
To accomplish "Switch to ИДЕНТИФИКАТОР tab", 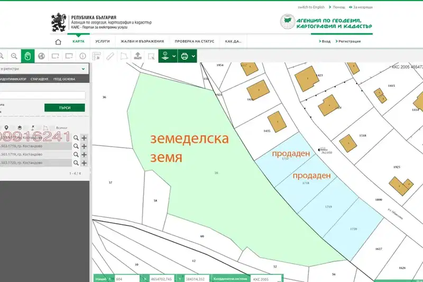I will point(13,79).
